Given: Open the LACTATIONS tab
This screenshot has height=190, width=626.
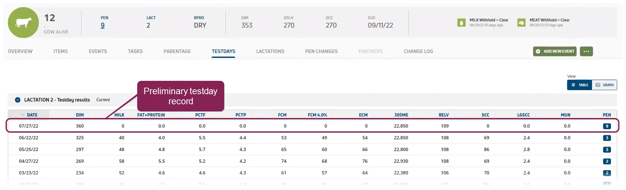Looking at the screenshot, I should [270, 51].
